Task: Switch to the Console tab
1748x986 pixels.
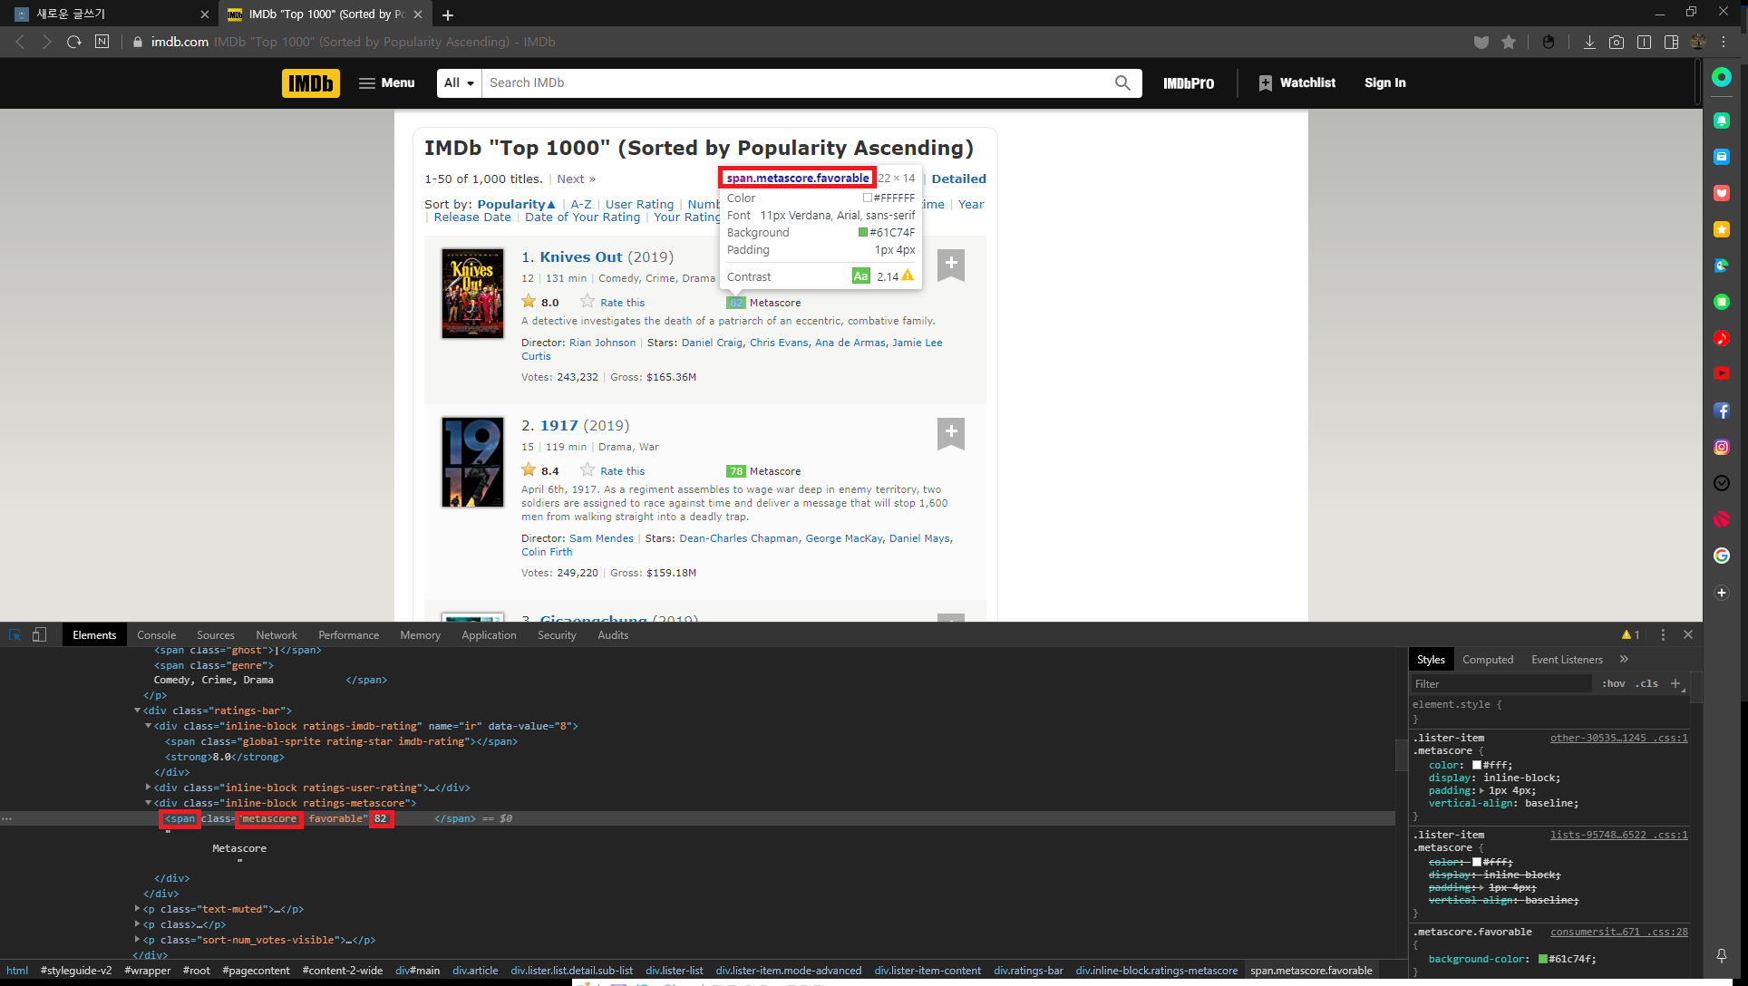Action: [156, 634]
